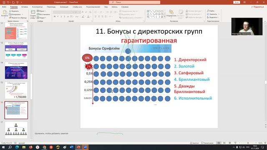267x150 pixels.
Task: Switch to Slide Show tab (Слайд-шоу)
Action: pyautogui.click(x=77, y=7)
